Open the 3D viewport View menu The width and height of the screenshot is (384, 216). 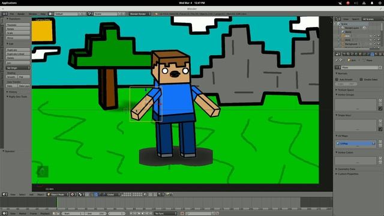click(x=13, y=194)
